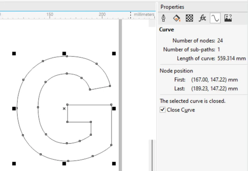248x171 pixels.
Task: Select the Curve properties icon
Action: (215, 18)
